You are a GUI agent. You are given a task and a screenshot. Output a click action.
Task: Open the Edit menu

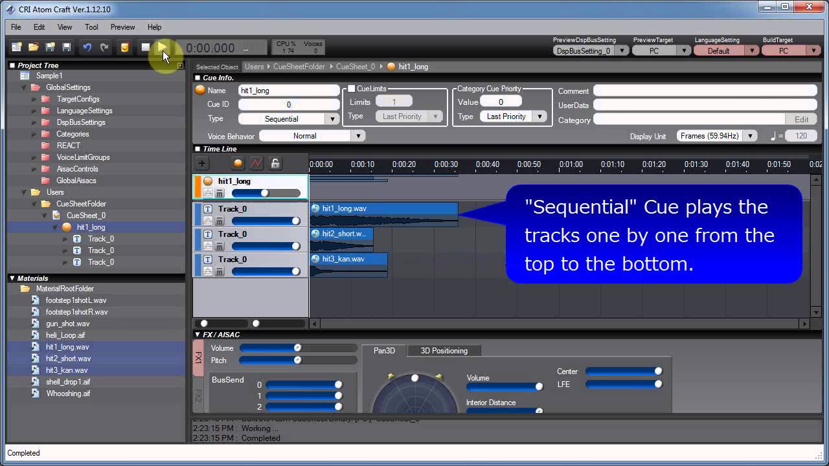40,27
